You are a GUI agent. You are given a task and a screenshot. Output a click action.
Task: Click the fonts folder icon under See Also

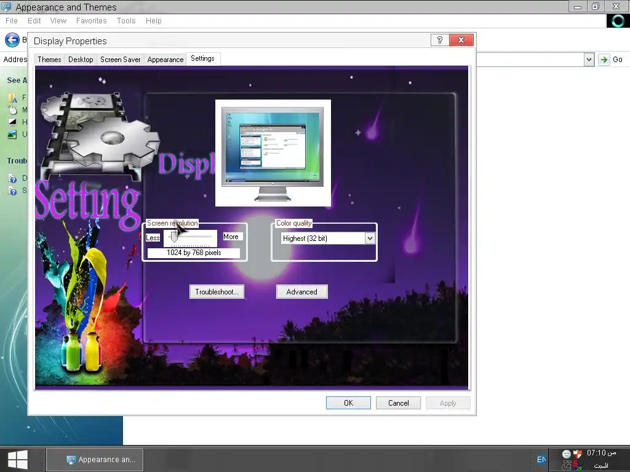pyautogui.click(x=12, y=98)
